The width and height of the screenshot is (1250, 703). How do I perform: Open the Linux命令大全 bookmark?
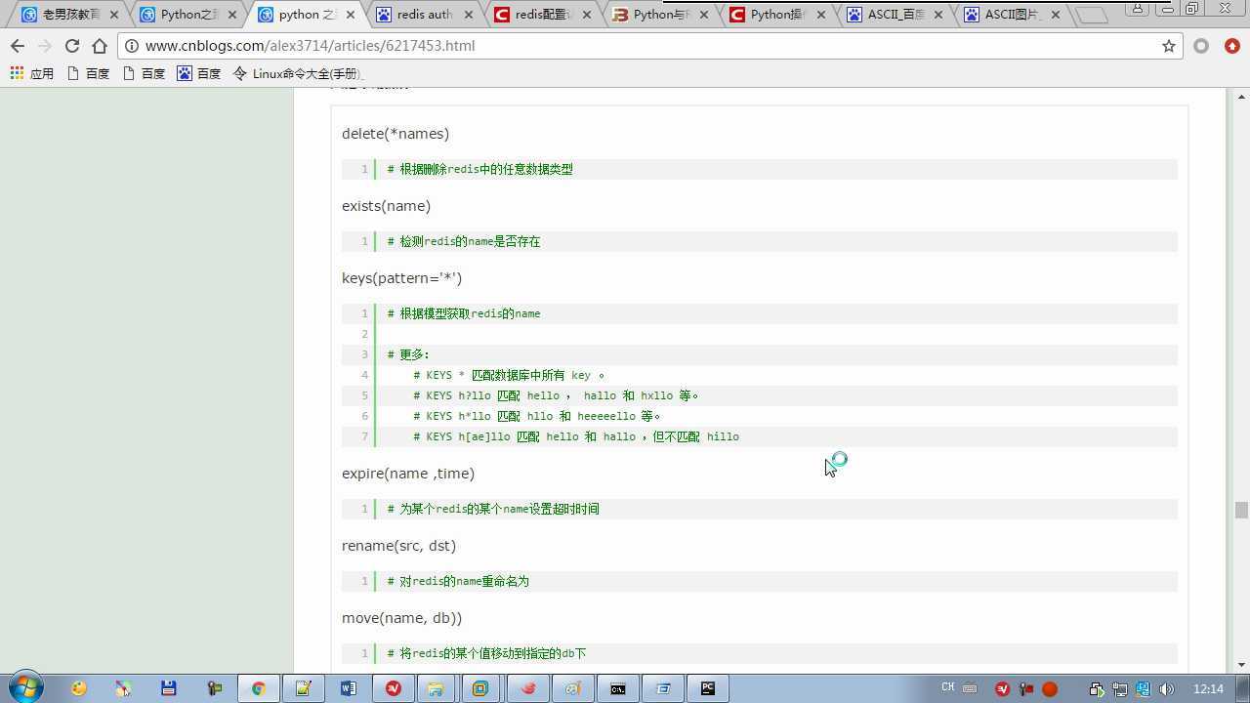click(298, 73)
